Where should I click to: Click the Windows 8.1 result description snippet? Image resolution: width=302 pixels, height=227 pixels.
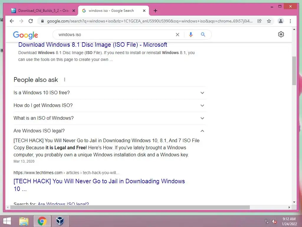point(106,56)
